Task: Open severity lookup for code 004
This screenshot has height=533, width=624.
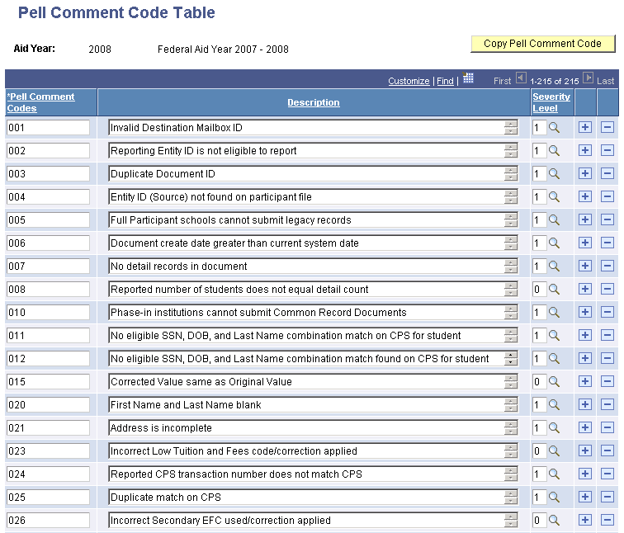Action: (554, 197)
